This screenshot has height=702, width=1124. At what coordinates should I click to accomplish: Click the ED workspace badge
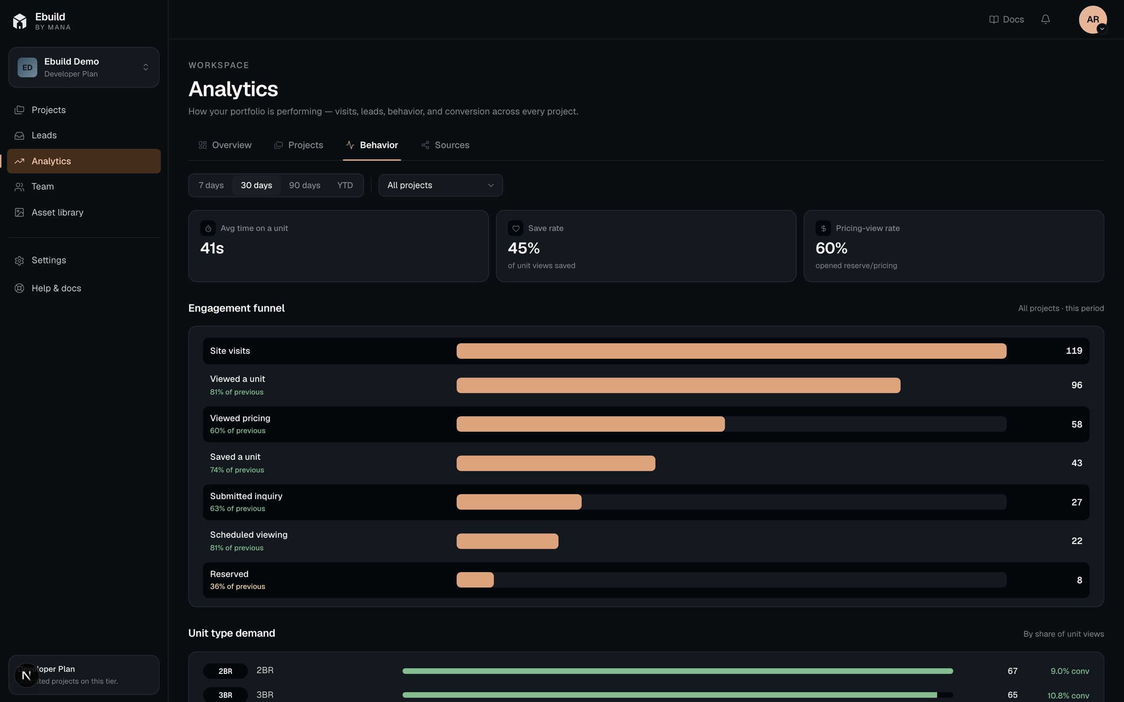coord(27,67)
